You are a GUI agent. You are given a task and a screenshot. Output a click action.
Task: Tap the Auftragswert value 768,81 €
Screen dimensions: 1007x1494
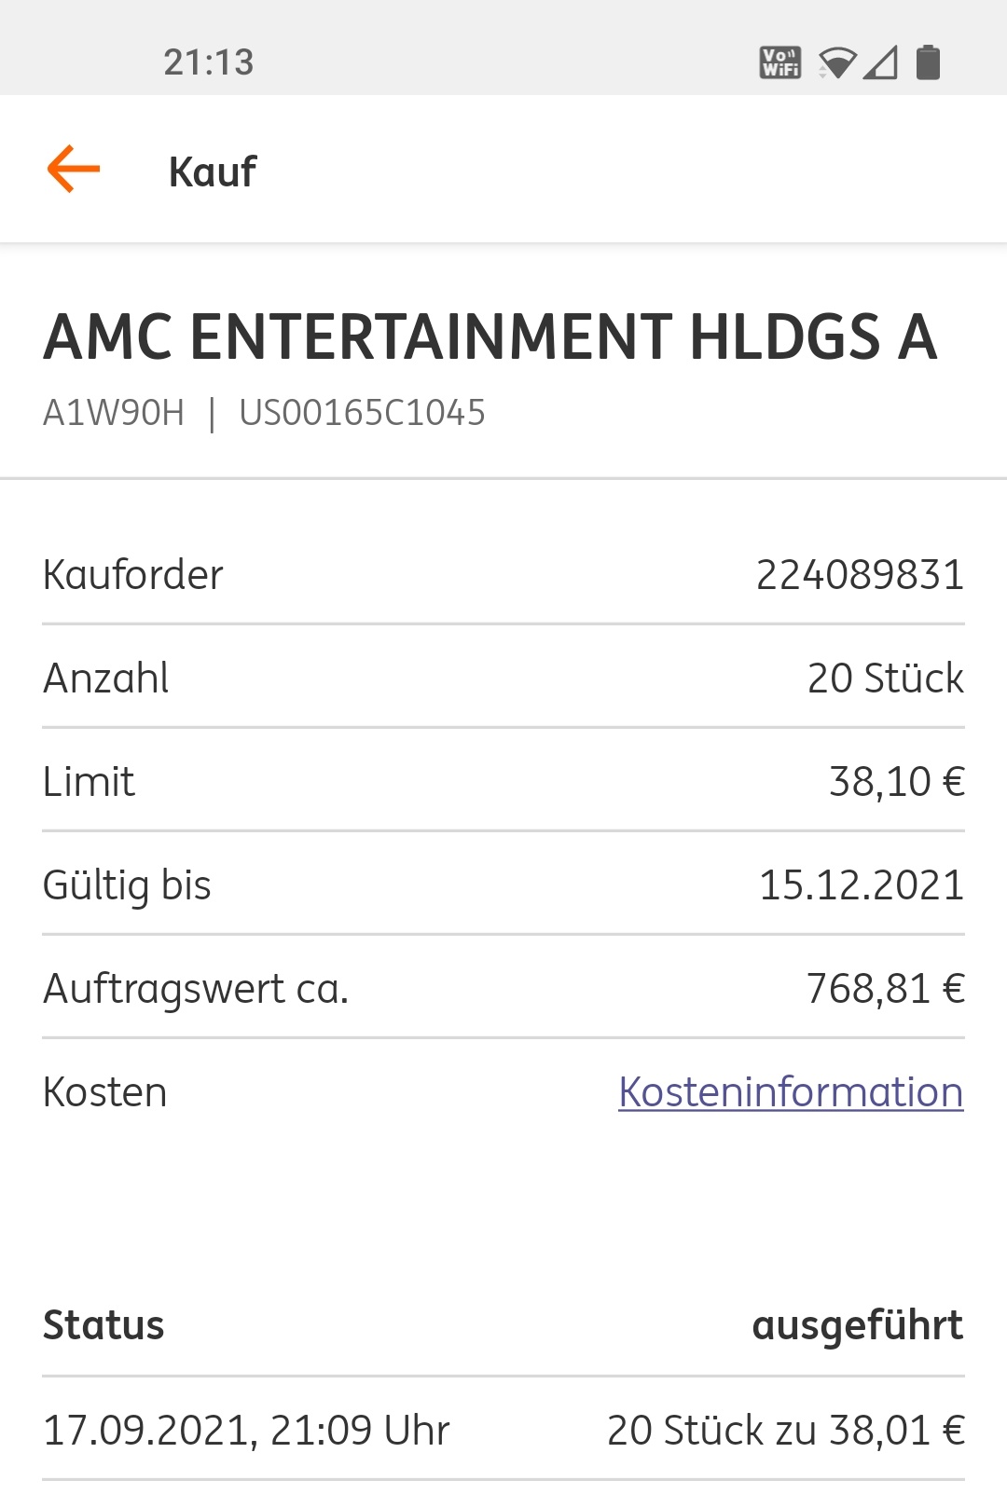(x=885, y=989)
